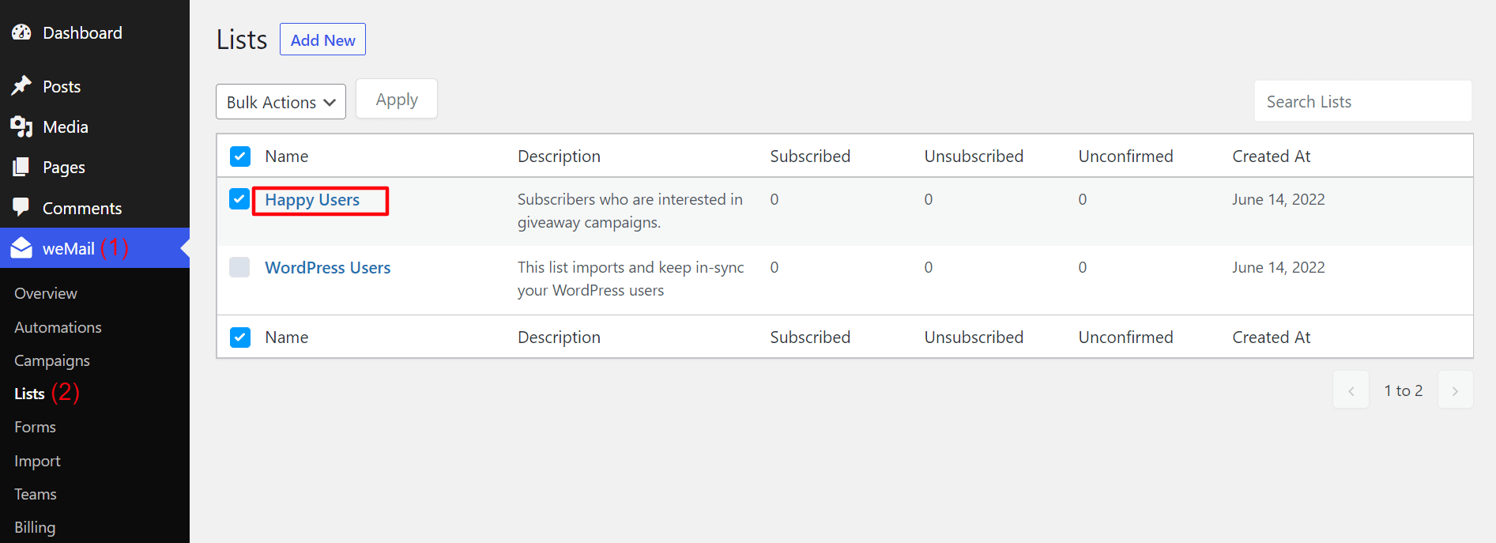1496x543 pixels.
Task: Click the WordPress Users Unsubscribed count
Action: 929,267
